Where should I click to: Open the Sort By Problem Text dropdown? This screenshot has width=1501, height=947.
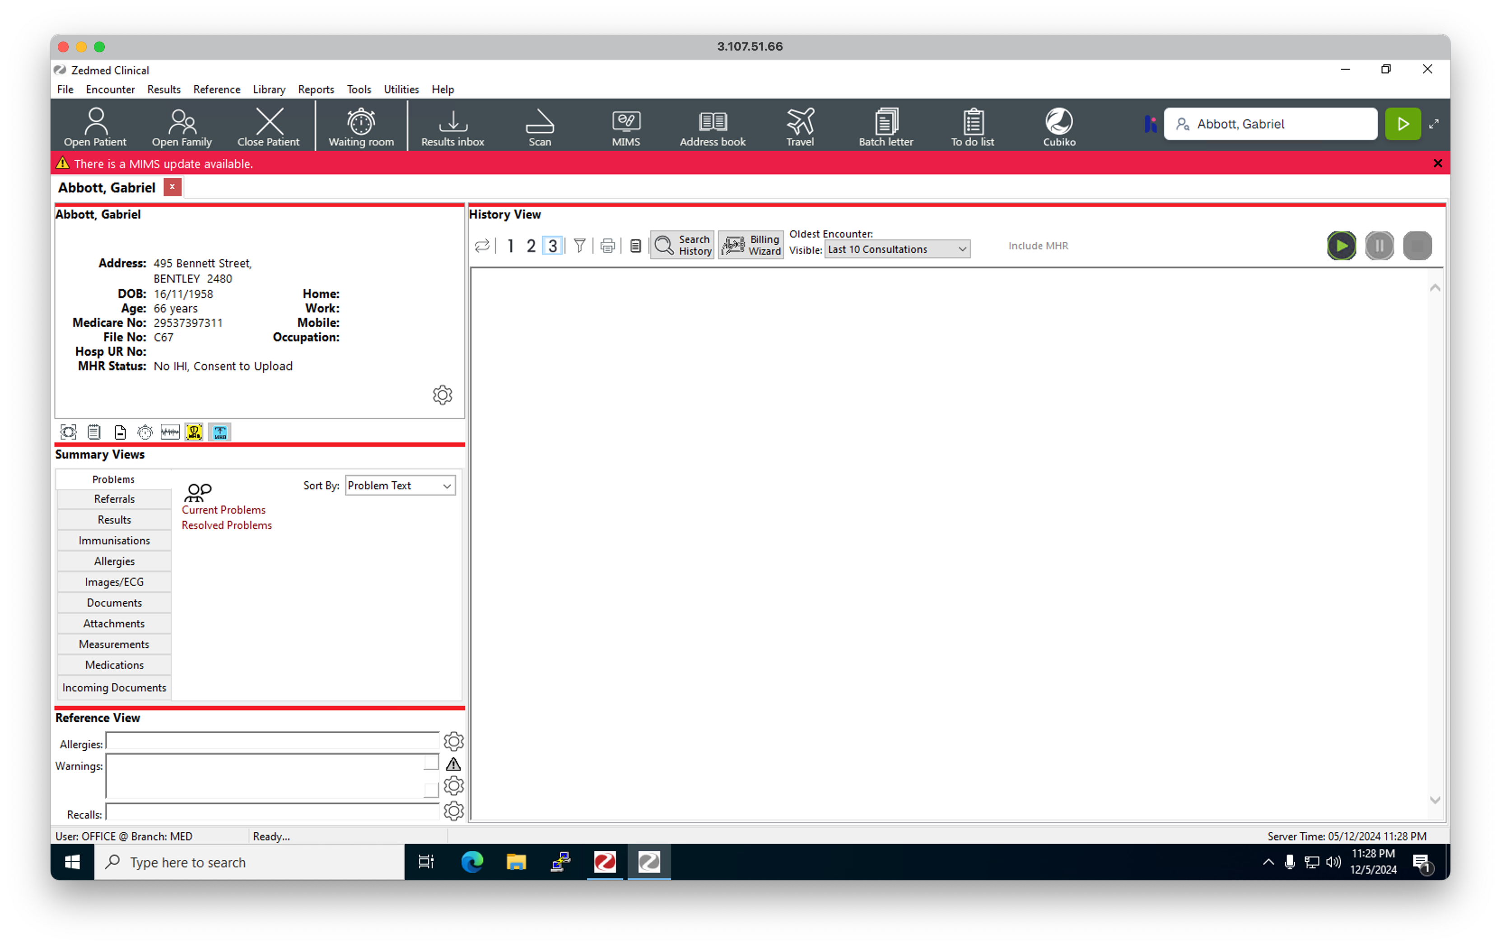pos(400,486)
